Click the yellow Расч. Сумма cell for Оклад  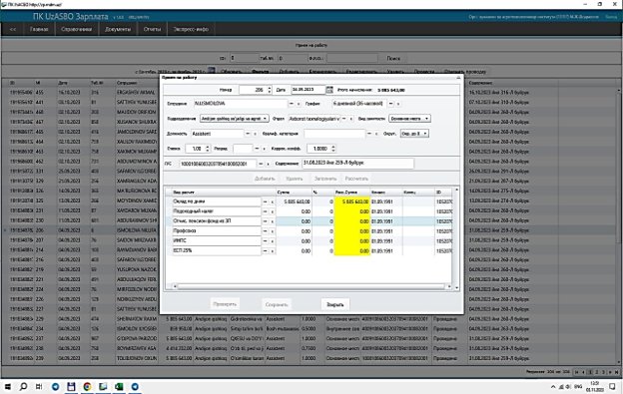click(x=352, y=201)
